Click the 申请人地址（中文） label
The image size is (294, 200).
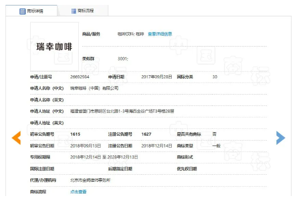[x=47, y=111]
